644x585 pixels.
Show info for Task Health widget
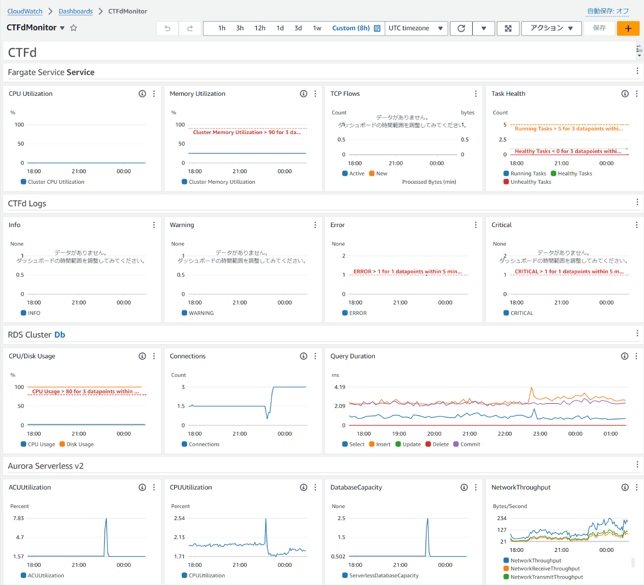[x=625, y=94]
